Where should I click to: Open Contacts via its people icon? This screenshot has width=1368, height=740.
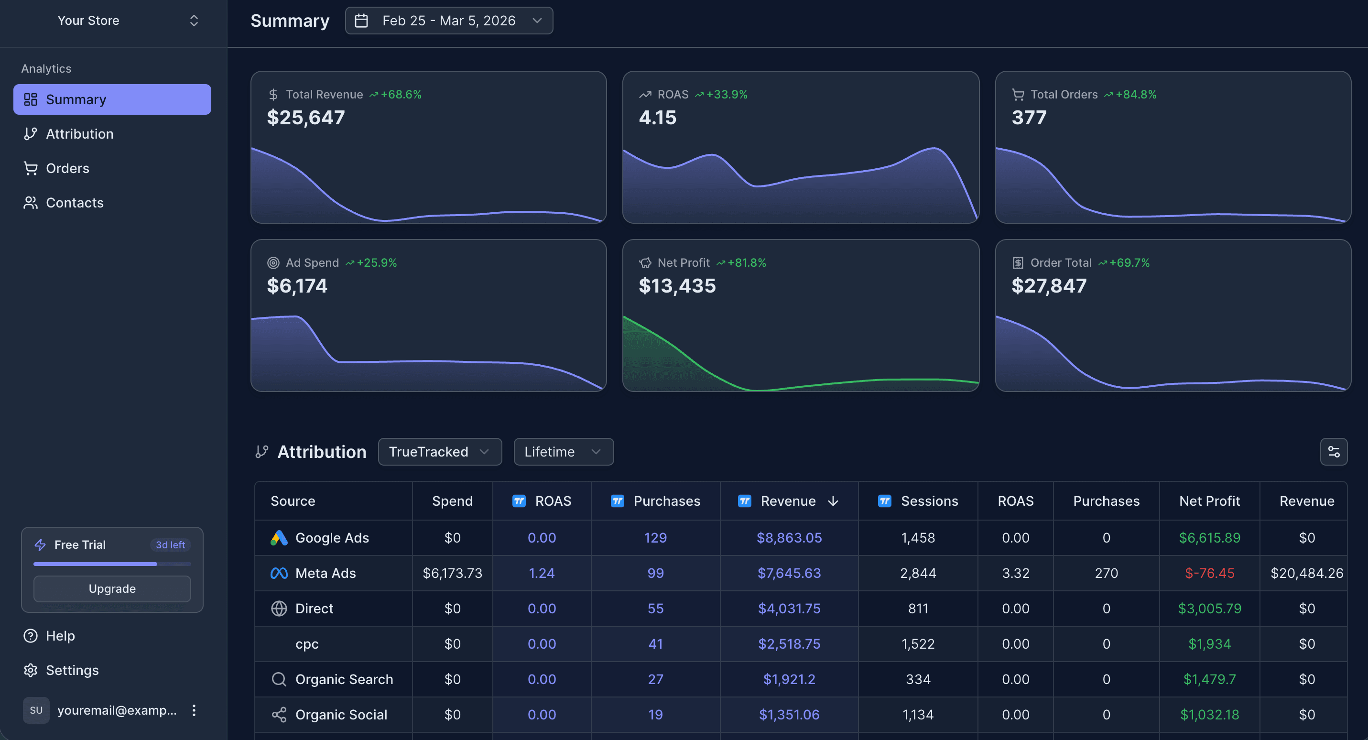pyautogui.click(x=30, y=202)
